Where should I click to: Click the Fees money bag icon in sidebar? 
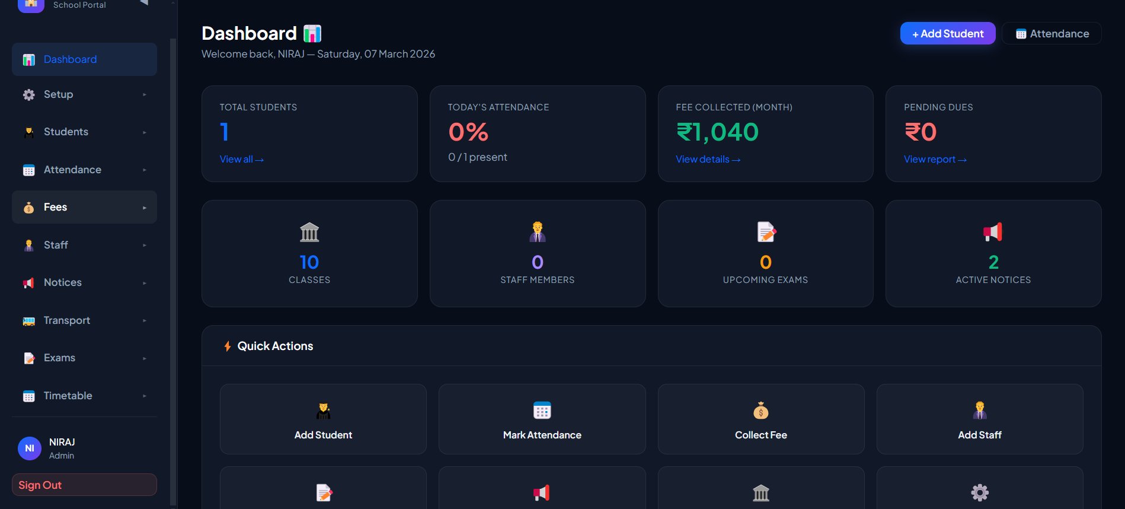tap(28, 208)
